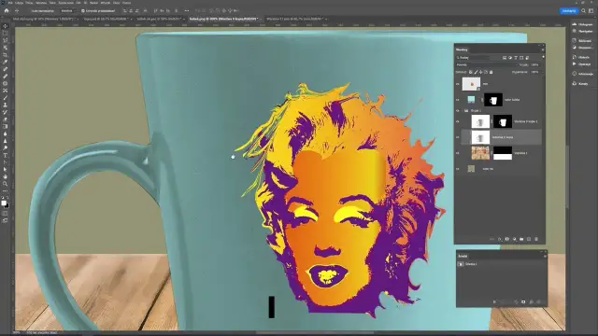Filter layers by adjustment layers icon
Image resolution: width=598 pixels, height=336 pixels.
point(510,58)
